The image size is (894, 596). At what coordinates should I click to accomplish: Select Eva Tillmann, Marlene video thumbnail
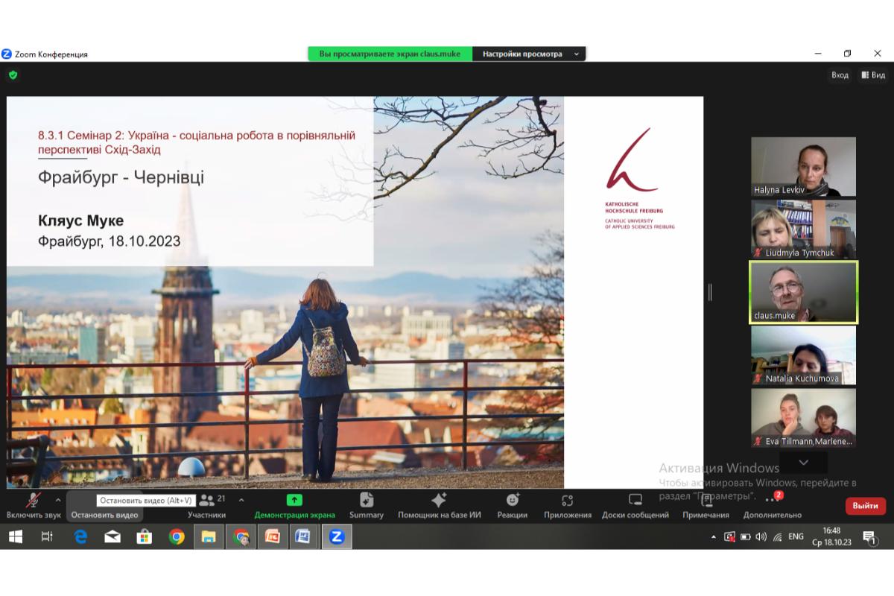pos(803,418)
